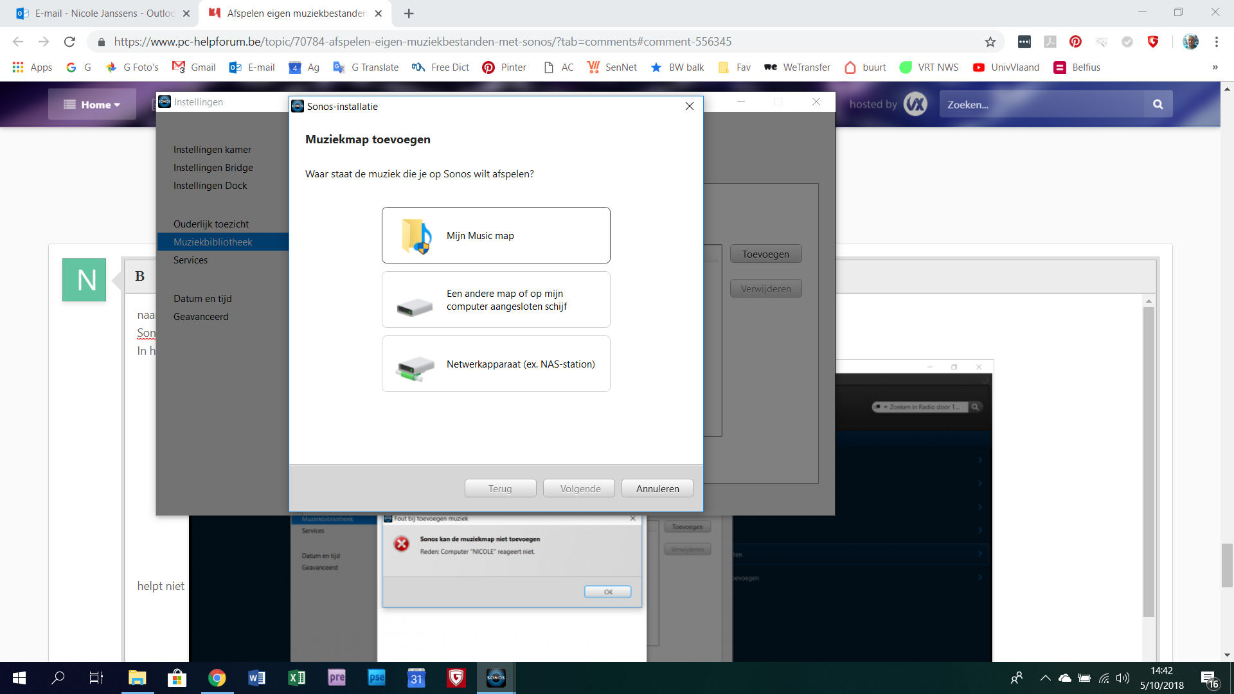Choose the external drive folder option
Screen dimensions: 1234x694
(x=496, y=299)
